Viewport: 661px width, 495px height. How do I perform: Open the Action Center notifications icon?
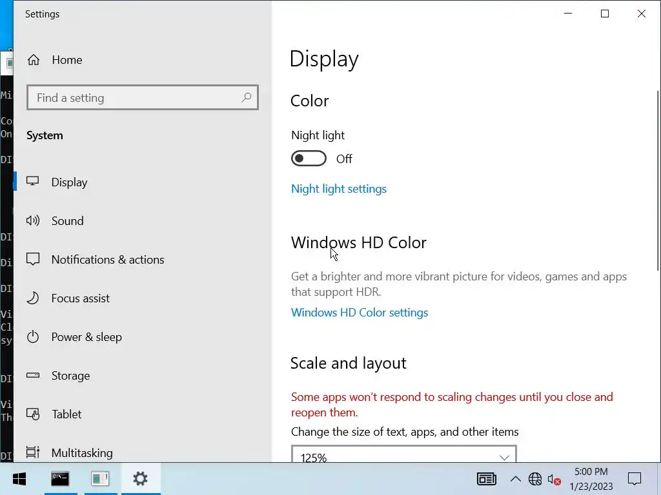tap(635, 479)
